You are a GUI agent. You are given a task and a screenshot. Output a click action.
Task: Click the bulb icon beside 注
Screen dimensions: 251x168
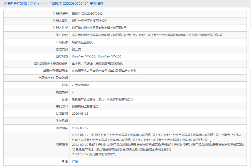(63, 161)
